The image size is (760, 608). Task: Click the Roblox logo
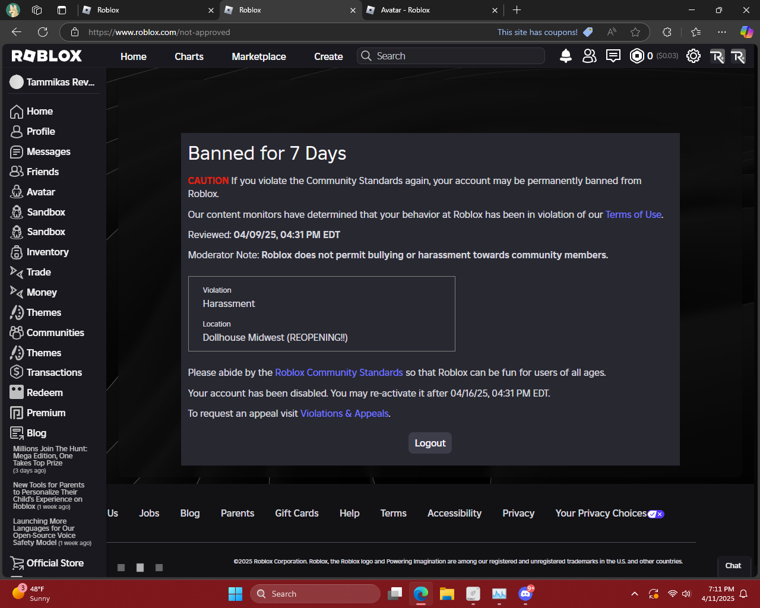tap(47, 56)
